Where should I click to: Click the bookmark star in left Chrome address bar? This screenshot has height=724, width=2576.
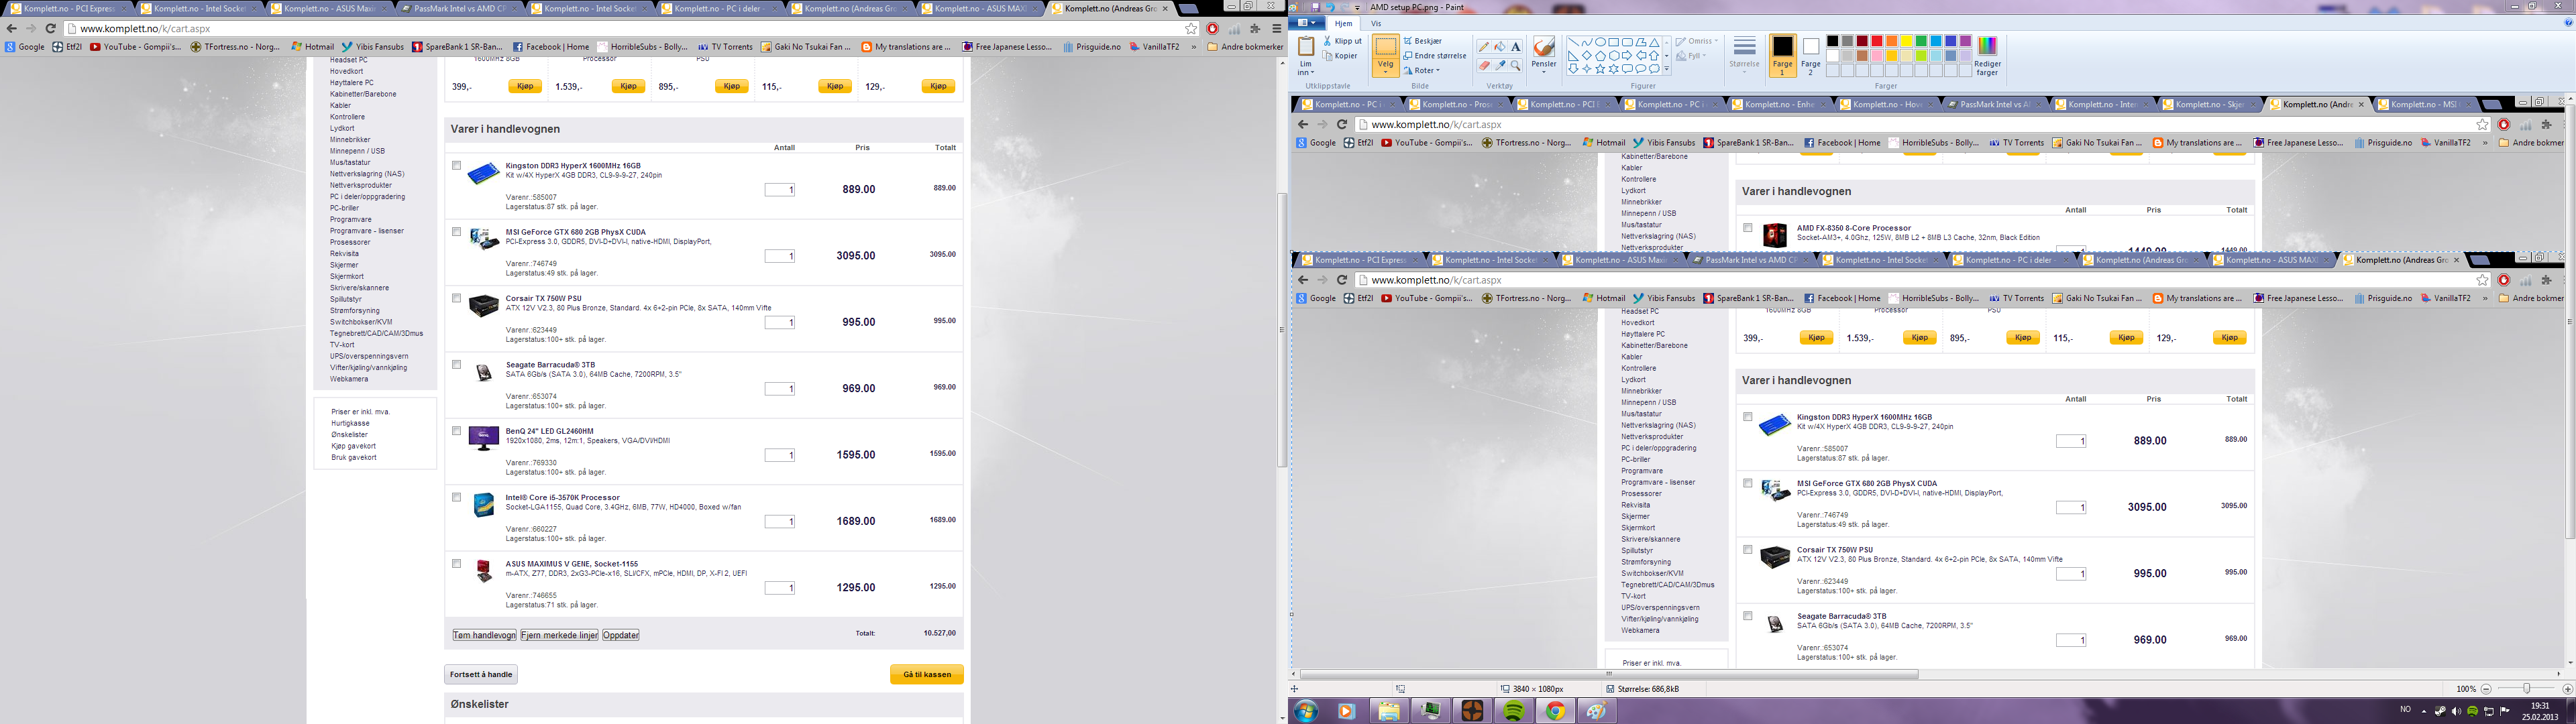click(1191, 29)
